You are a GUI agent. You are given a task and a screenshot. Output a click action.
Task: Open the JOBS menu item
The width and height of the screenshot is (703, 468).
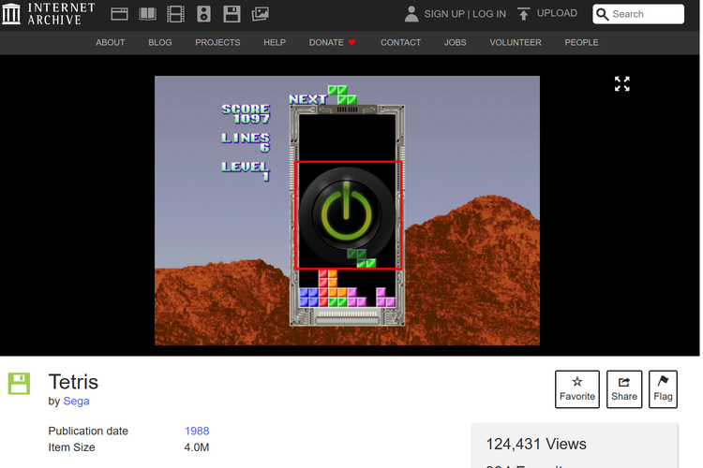point(455,42)
